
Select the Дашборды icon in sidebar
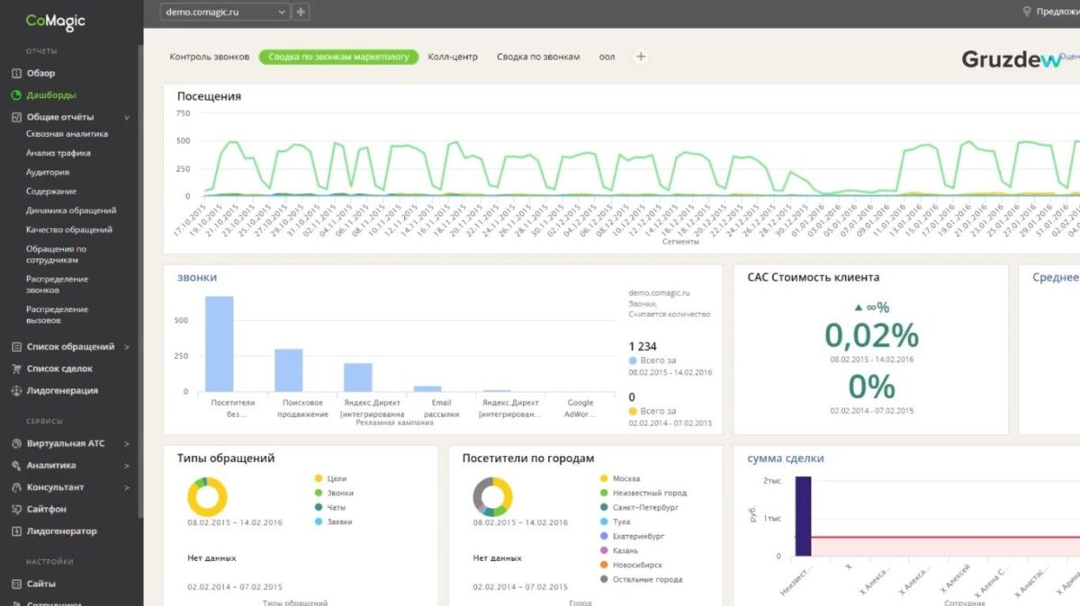[x=16, y=95]
